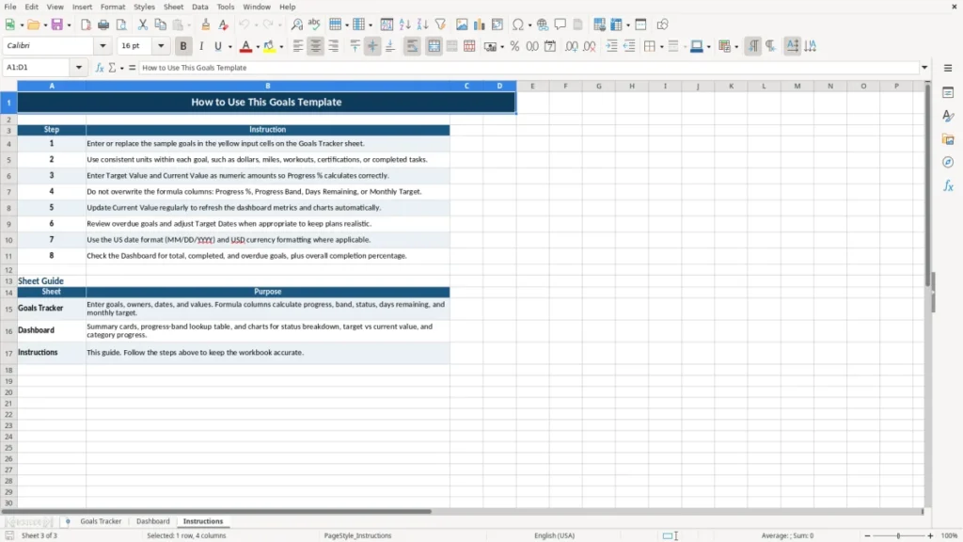Screen dimensions: 963x542
Task: Toggle Merge and Center Cells
Action: (x=434, y=46)
